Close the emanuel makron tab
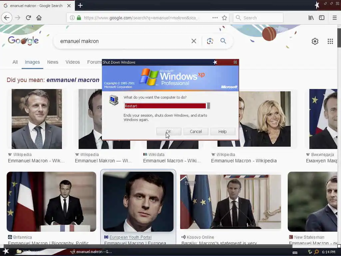341x256 pixels. pos(69,6)
